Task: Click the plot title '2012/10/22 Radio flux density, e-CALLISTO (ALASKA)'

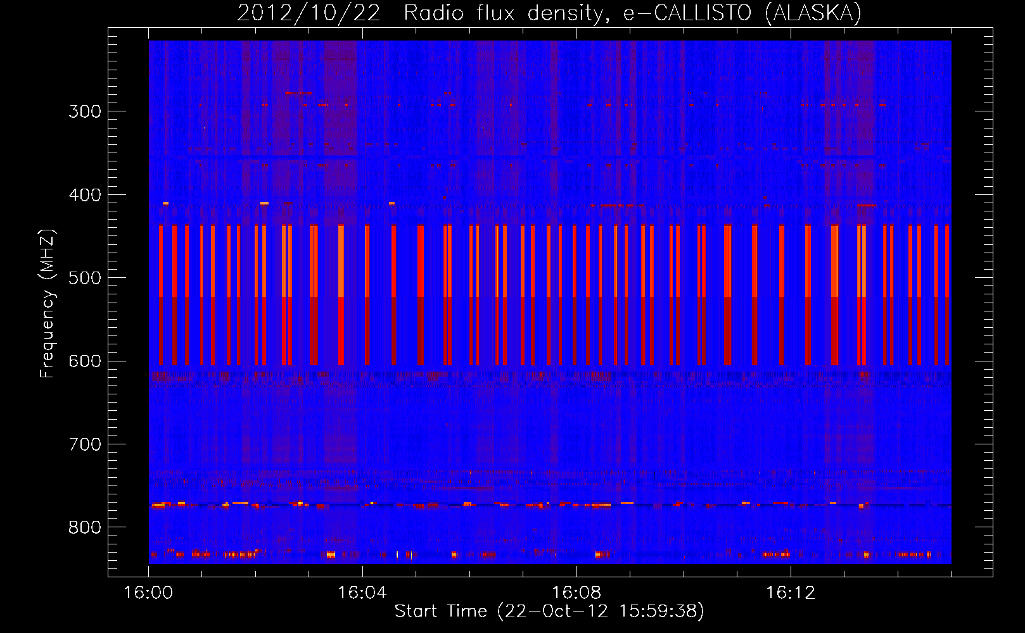Action: 549,13
